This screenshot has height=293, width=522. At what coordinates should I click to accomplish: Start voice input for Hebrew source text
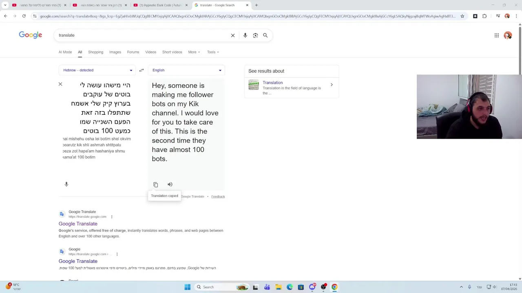[66, 184]
